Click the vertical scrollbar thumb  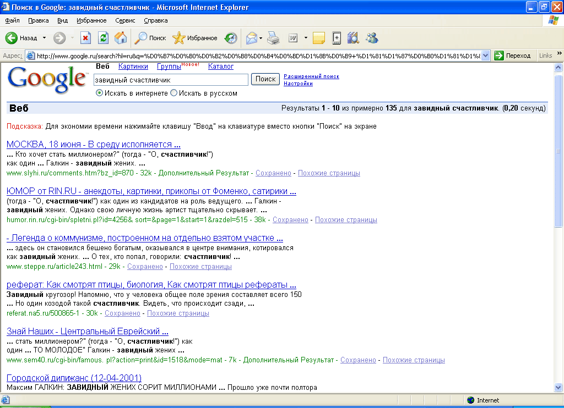pos(558,151)
